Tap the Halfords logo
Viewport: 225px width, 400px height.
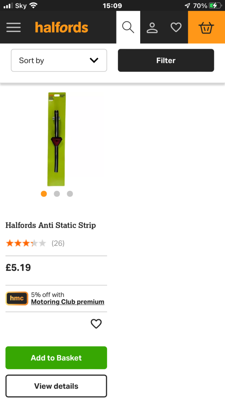point(61,27)
